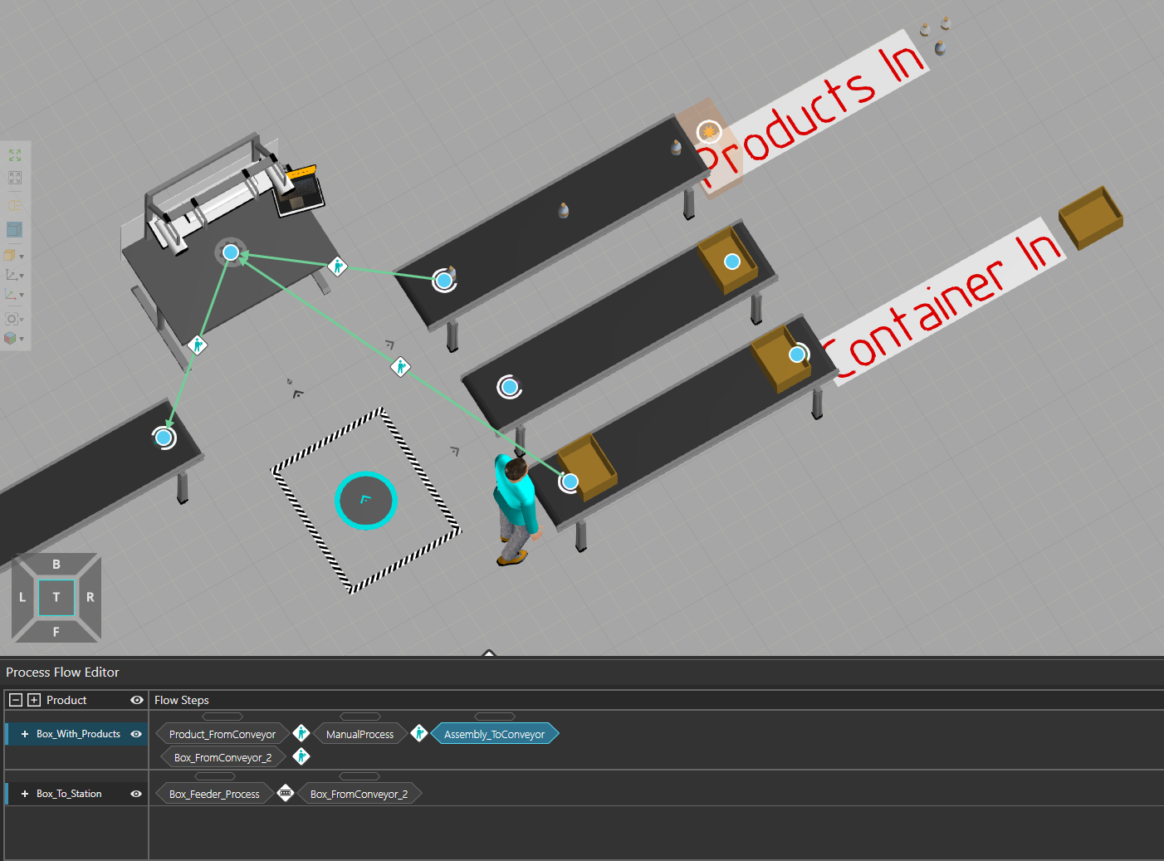Click the human transport icon after Product_FromConveyor
Viewport: 1164px width, 861px height.
301,733
